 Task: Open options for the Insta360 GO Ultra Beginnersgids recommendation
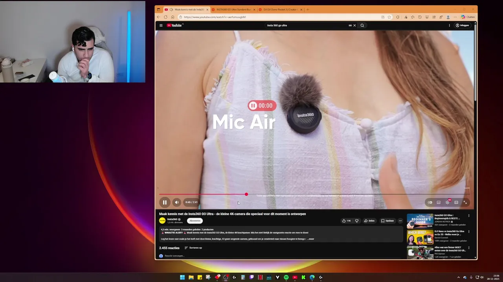(x=468, y=216)
